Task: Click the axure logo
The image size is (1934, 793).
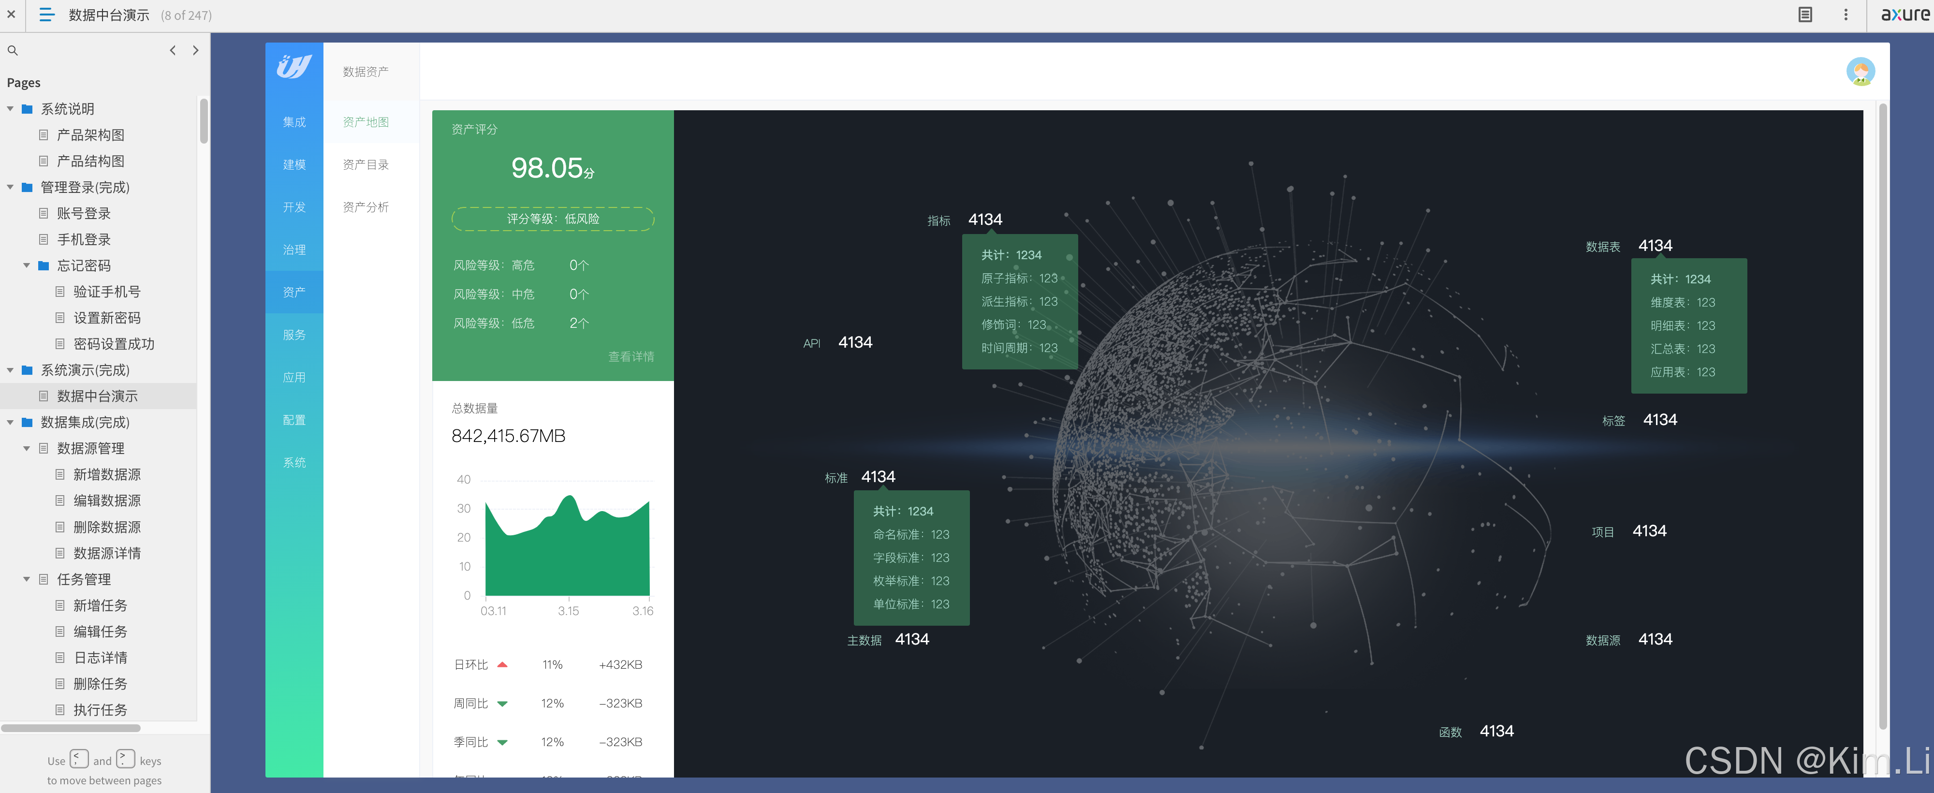Action: coord(1905,15)
